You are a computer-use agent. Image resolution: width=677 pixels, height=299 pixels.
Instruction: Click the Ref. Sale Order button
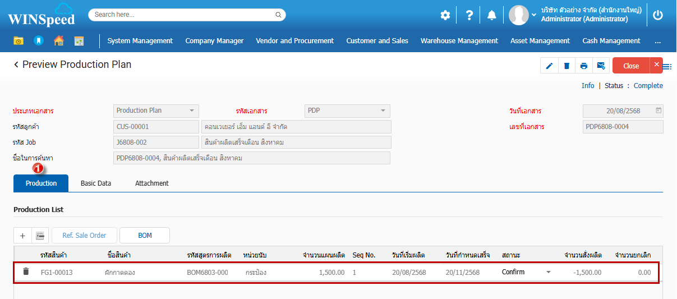(84, 236)
